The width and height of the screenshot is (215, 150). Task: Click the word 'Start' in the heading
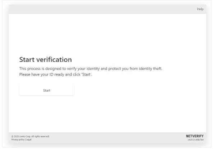point(27,60)
